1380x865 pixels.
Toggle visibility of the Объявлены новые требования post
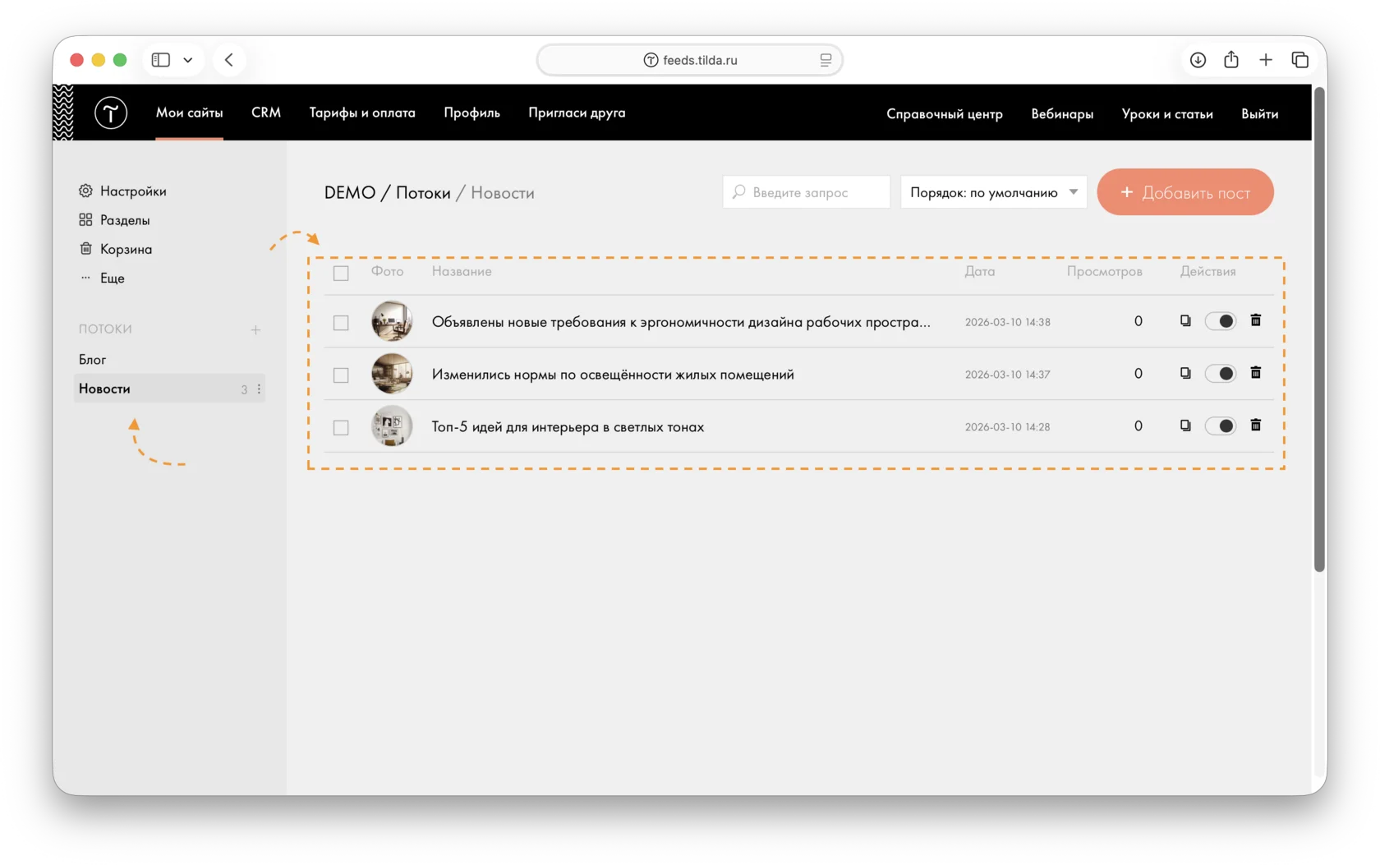click(1220, 321)
